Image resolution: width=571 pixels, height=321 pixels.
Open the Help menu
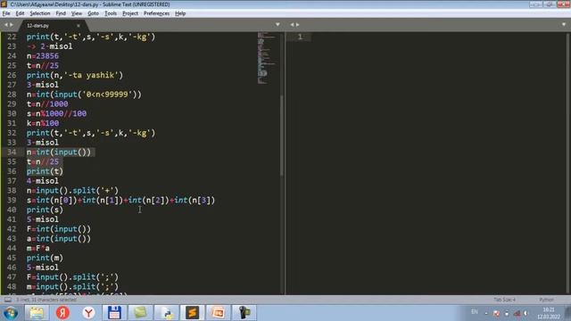coord(180,13)
